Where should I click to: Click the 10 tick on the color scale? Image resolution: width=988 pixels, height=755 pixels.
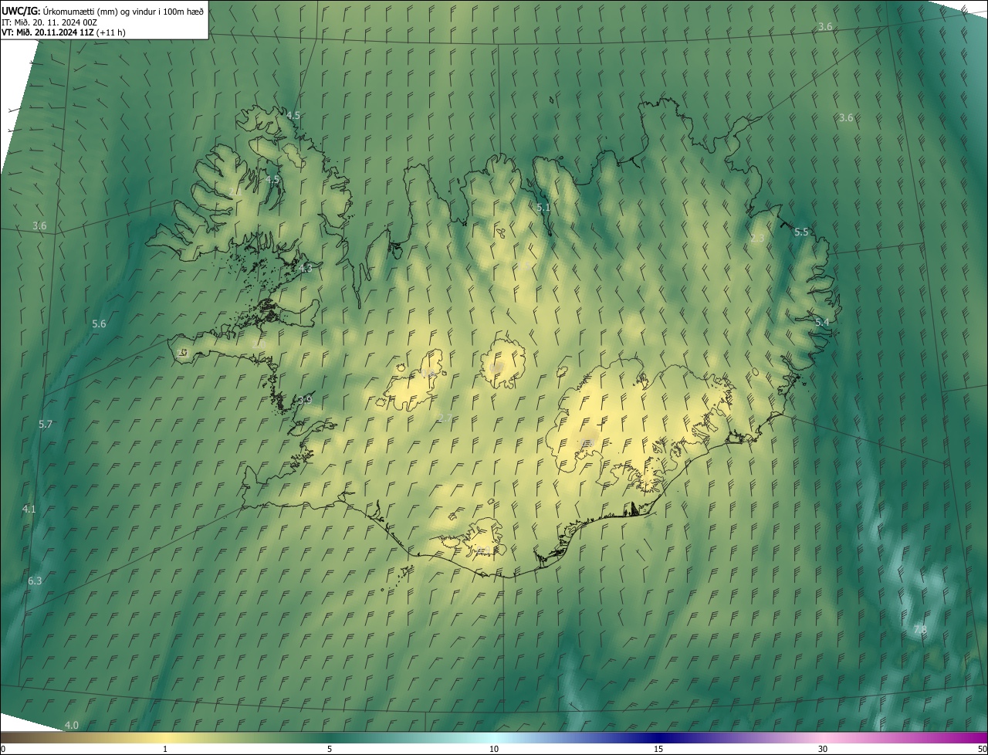pyautogui.click(x=494, y=750)
